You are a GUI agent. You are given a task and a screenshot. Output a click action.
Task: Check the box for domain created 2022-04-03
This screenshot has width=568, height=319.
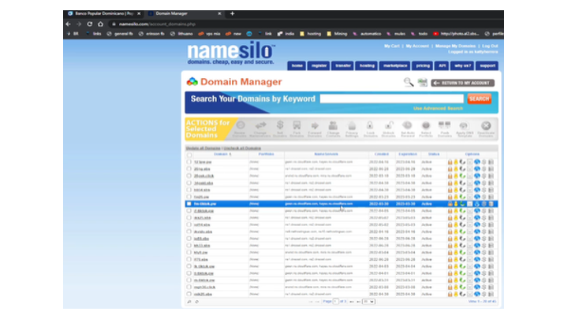[x=189, y=266]
